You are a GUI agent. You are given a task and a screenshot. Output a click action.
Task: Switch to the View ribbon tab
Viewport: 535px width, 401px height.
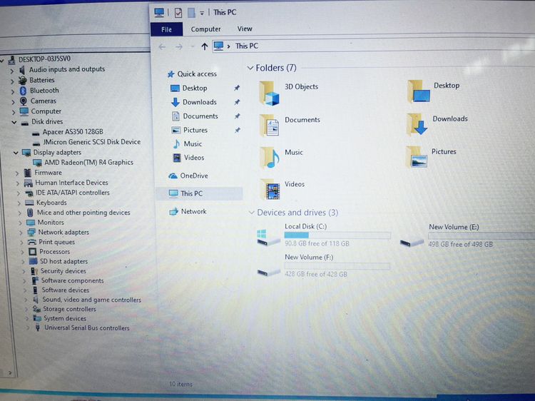point(245,29)
